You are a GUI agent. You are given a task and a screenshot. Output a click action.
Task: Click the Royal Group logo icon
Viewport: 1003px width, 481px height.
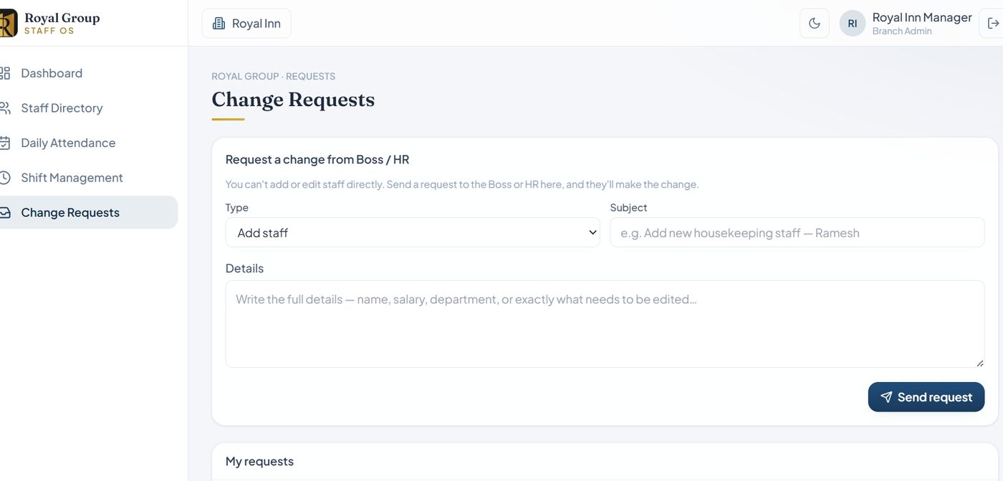click(x=8, y=23)
